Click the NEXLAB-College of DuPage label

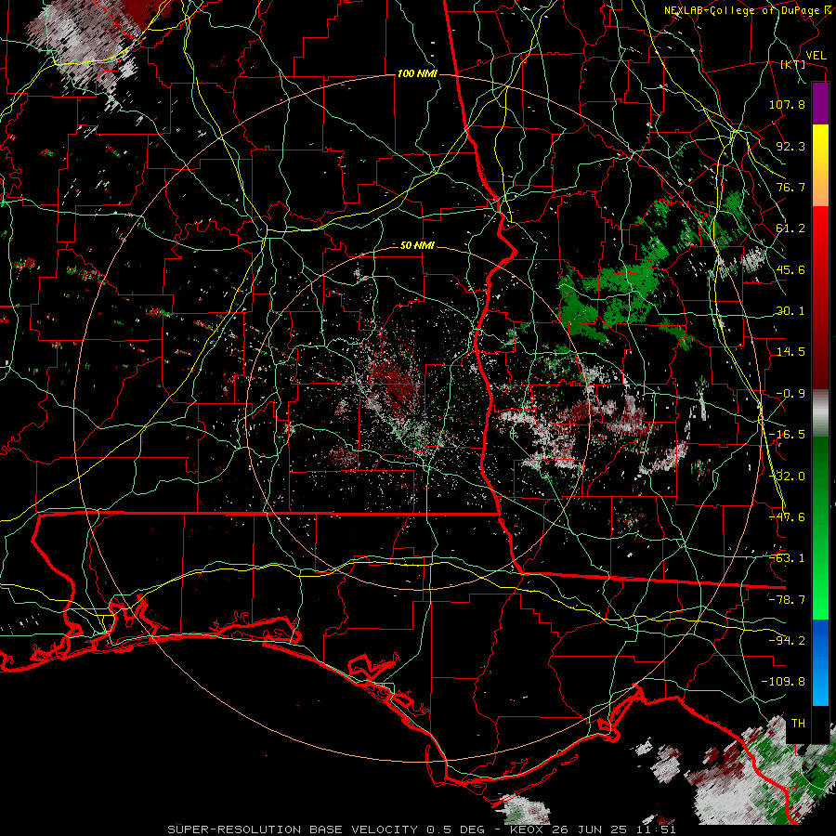point(741,10)
